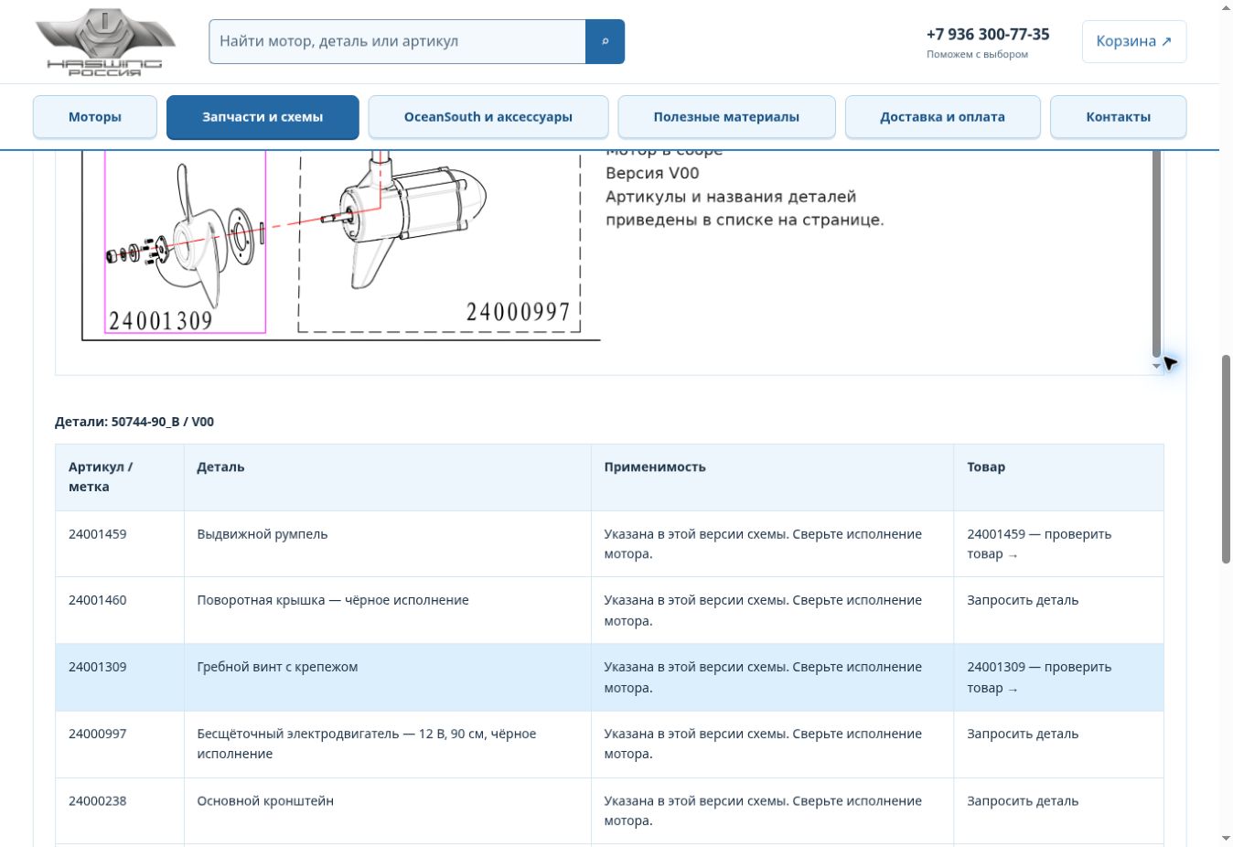The width and height of the screenshot is (1233, 847).
Task: Click the Поможем с выбором caption
Action: pos(977,54)
